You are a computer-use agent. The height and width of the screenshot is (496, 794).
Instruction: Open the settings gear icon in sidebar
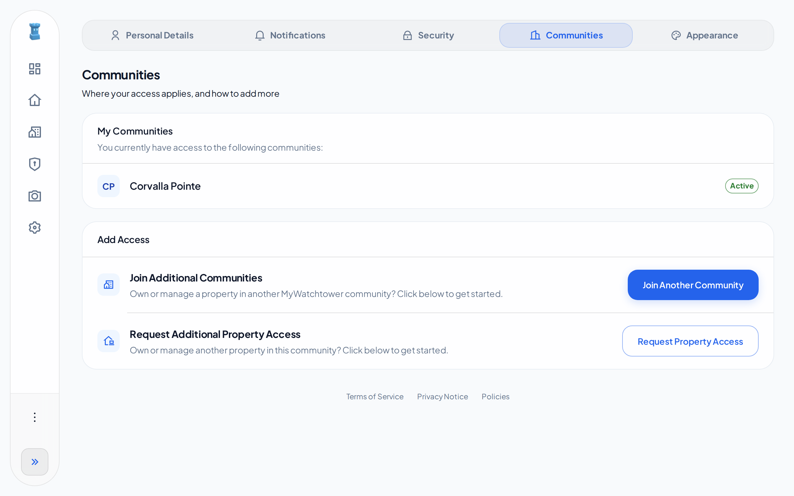click(34, 228)
